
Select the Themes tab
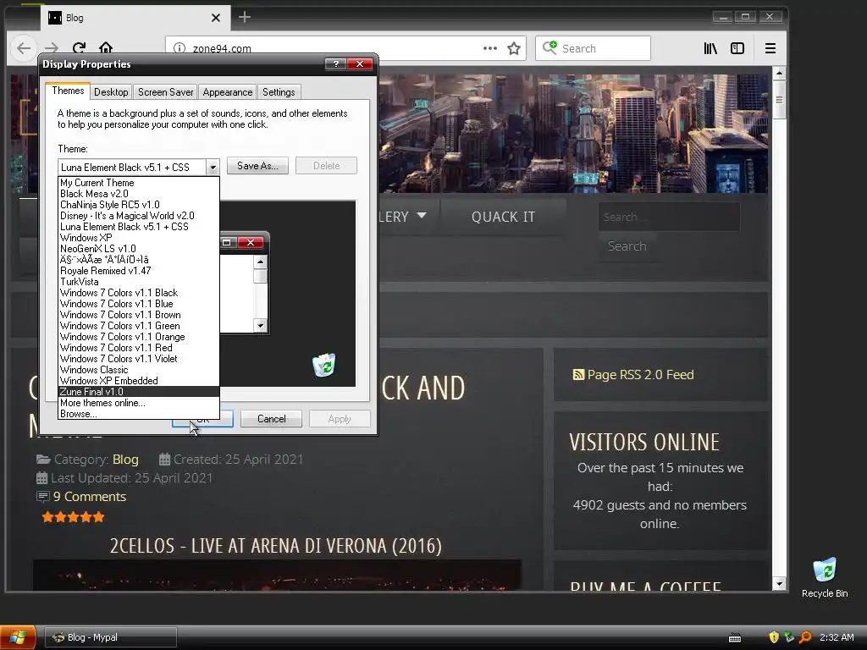click(68, 91)
